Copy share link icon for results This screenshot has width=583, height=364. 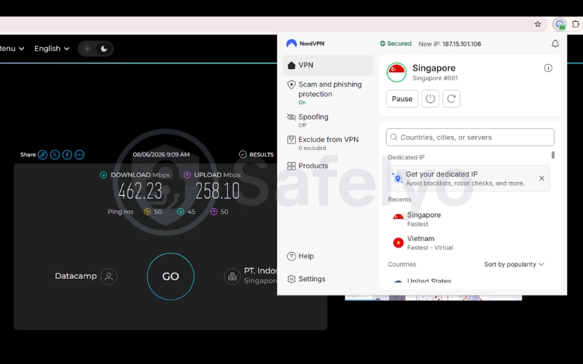[43, 154]
